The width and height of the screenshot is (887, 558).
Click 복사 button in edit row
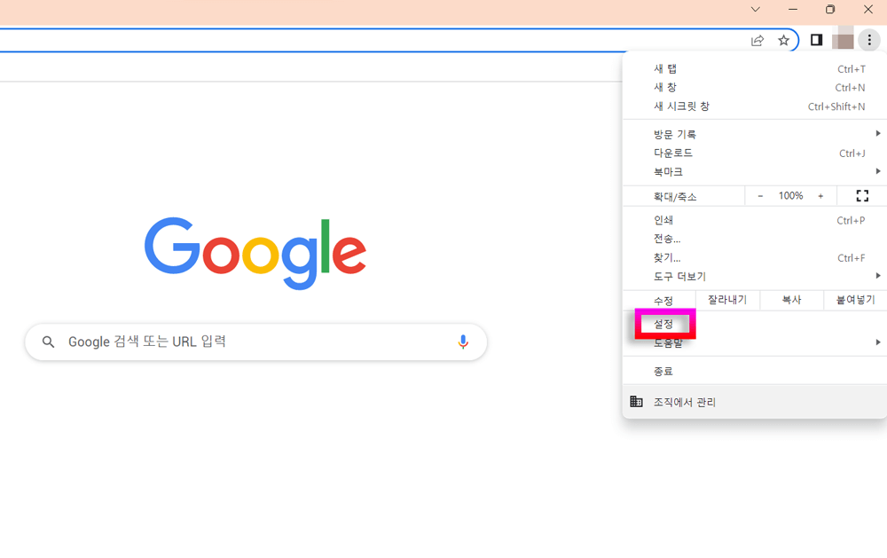[791, 300]
